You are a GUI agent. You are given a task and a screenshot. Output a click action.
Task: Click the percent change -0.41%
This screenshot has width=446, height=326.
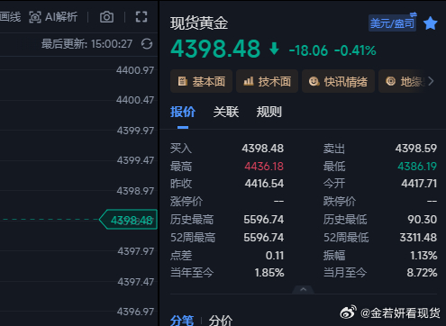355,50
